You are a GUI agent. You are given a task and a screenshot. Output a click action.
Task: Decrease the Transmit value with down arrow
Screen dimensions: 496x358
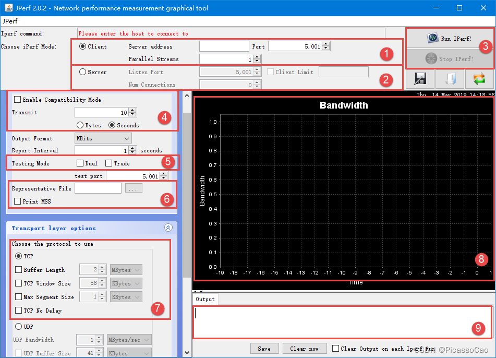[132, 114]
